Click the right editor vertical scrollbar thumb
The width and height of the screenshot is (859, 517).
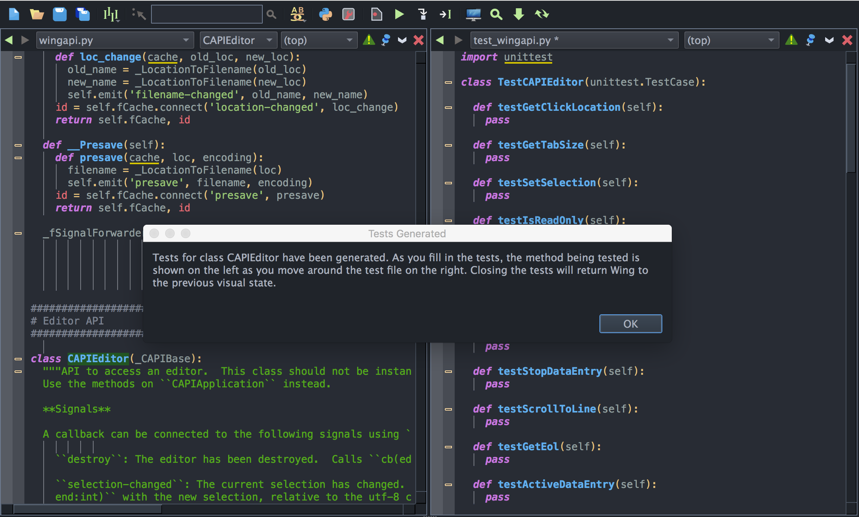click(851, 117)
